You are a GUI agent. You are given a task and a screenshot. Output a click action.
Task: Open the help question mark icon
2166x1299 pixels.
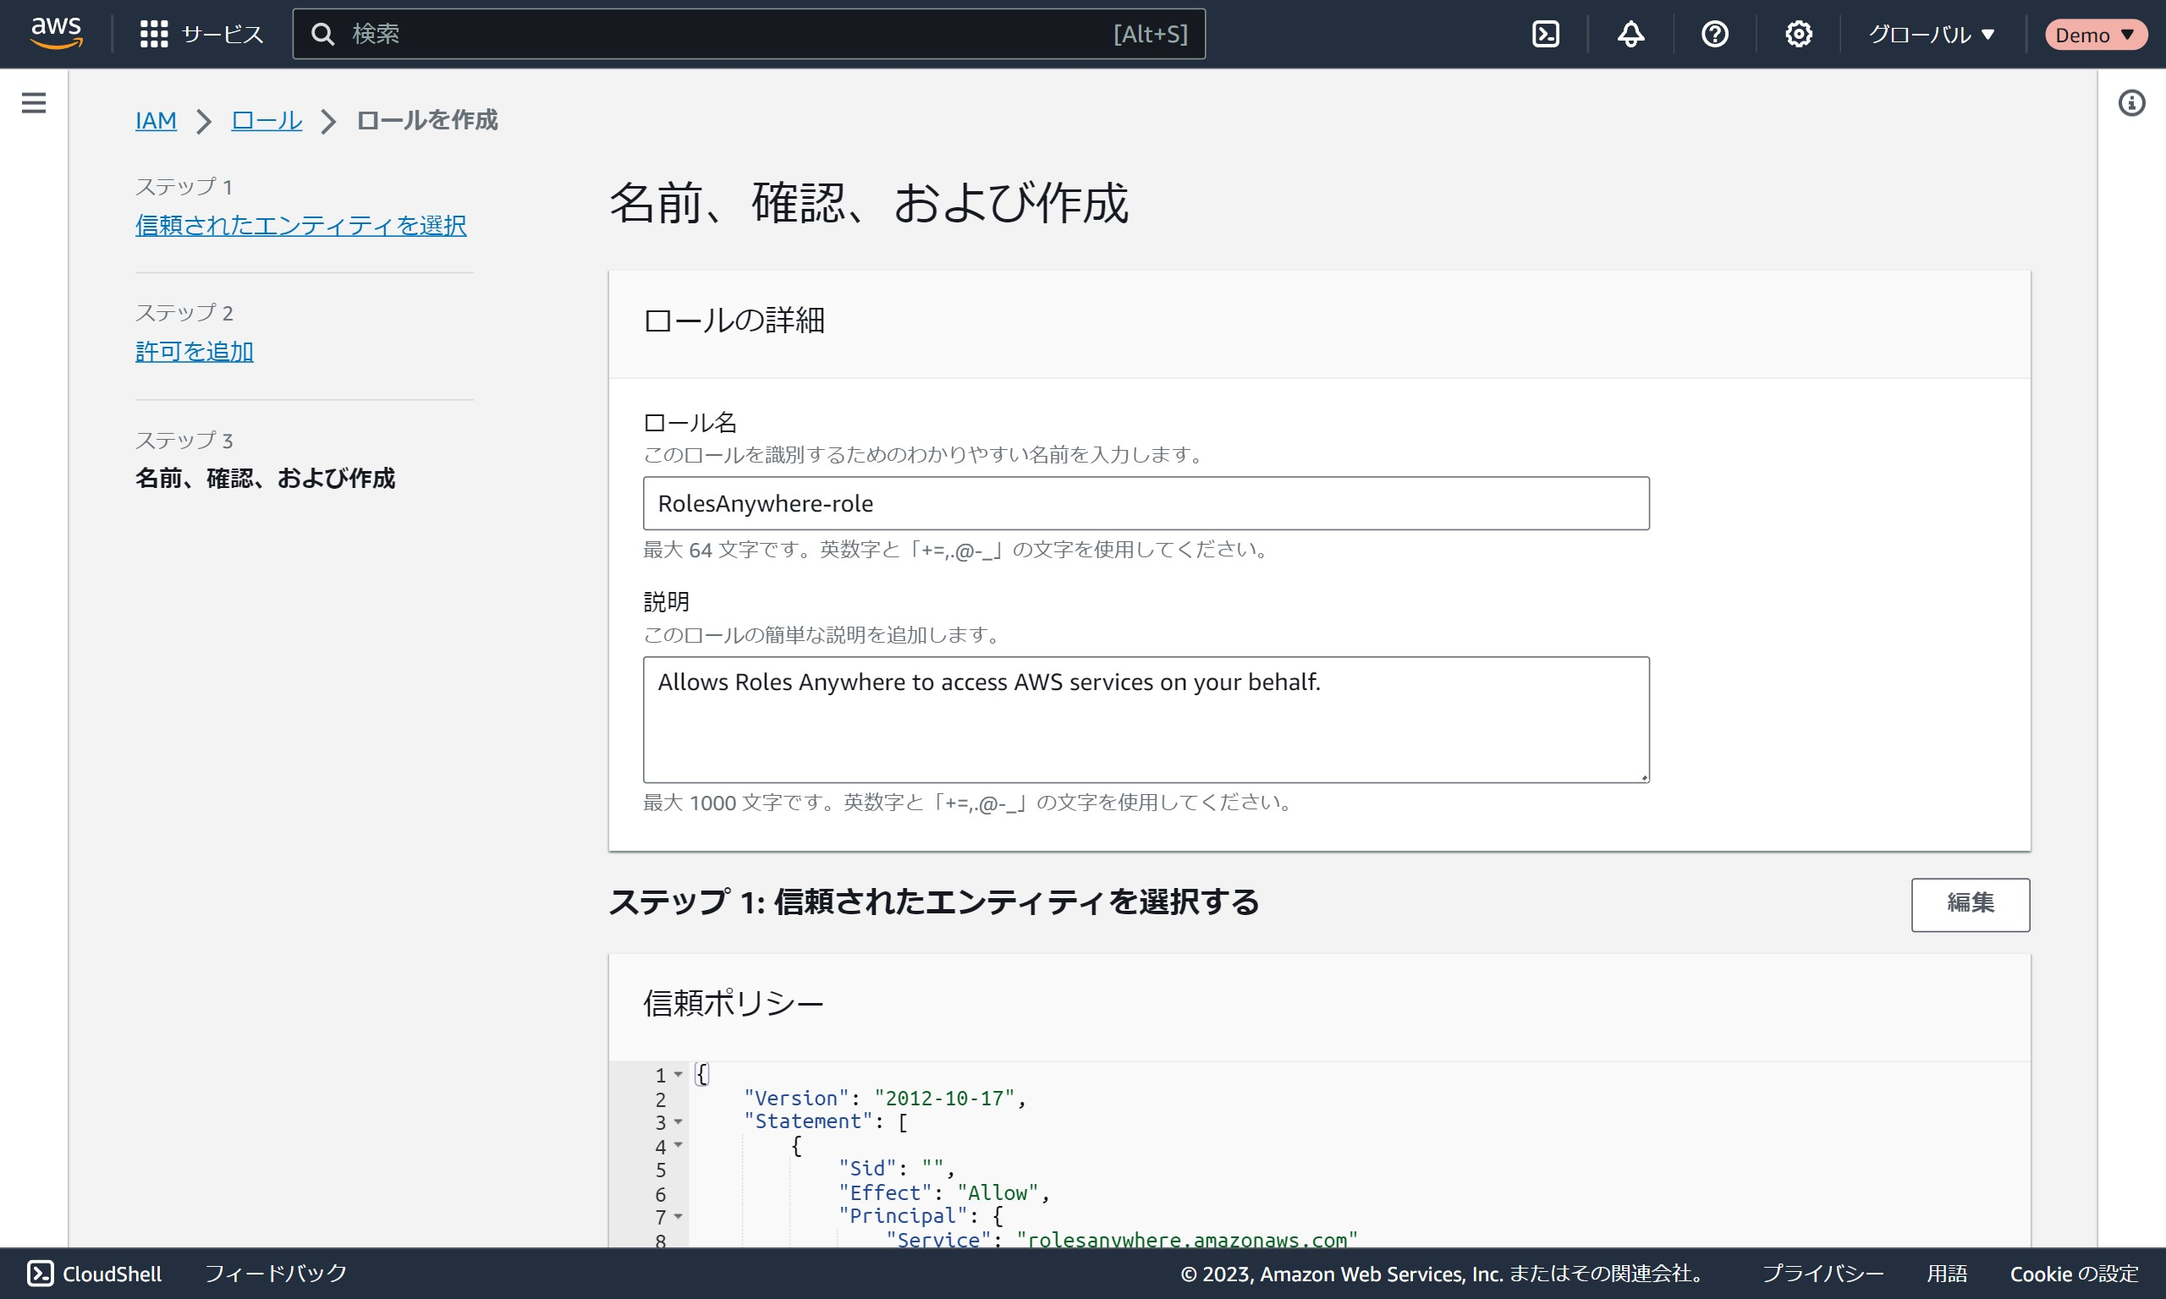click(x=1714, y=34)
